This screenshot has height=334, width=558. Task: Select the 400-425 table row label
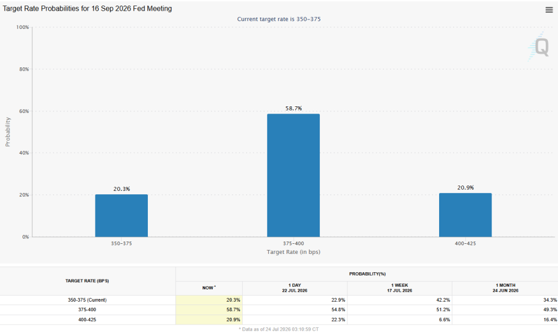(x=87, y=320)
